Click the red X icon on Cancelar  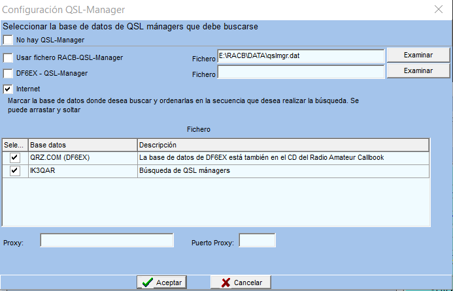coord(226,283)
